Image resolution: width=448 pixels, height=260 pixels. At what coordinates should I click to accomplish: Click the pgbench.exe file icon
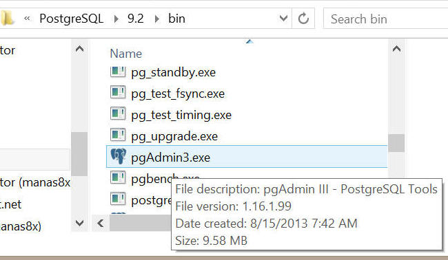coord(118,177)
